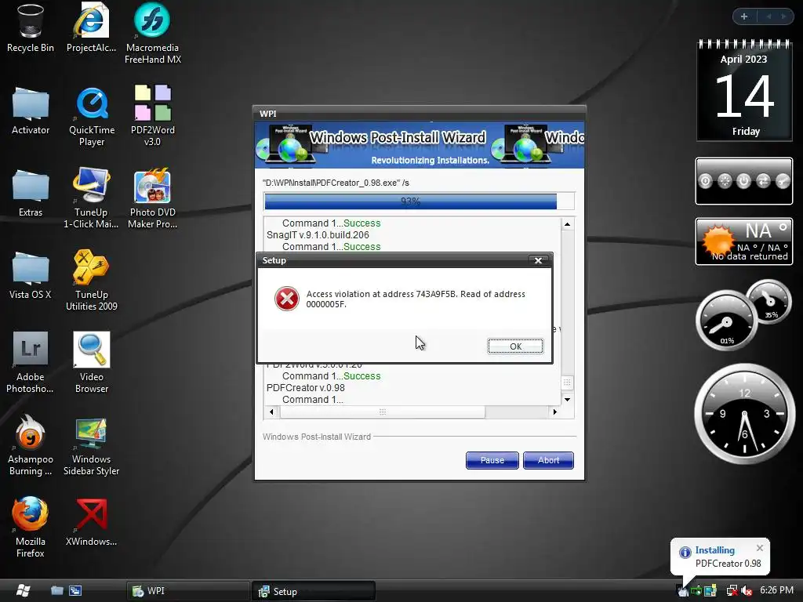Close the Setup error dialog
This screenshot has height=602, width=803.
tap(538, 260)
